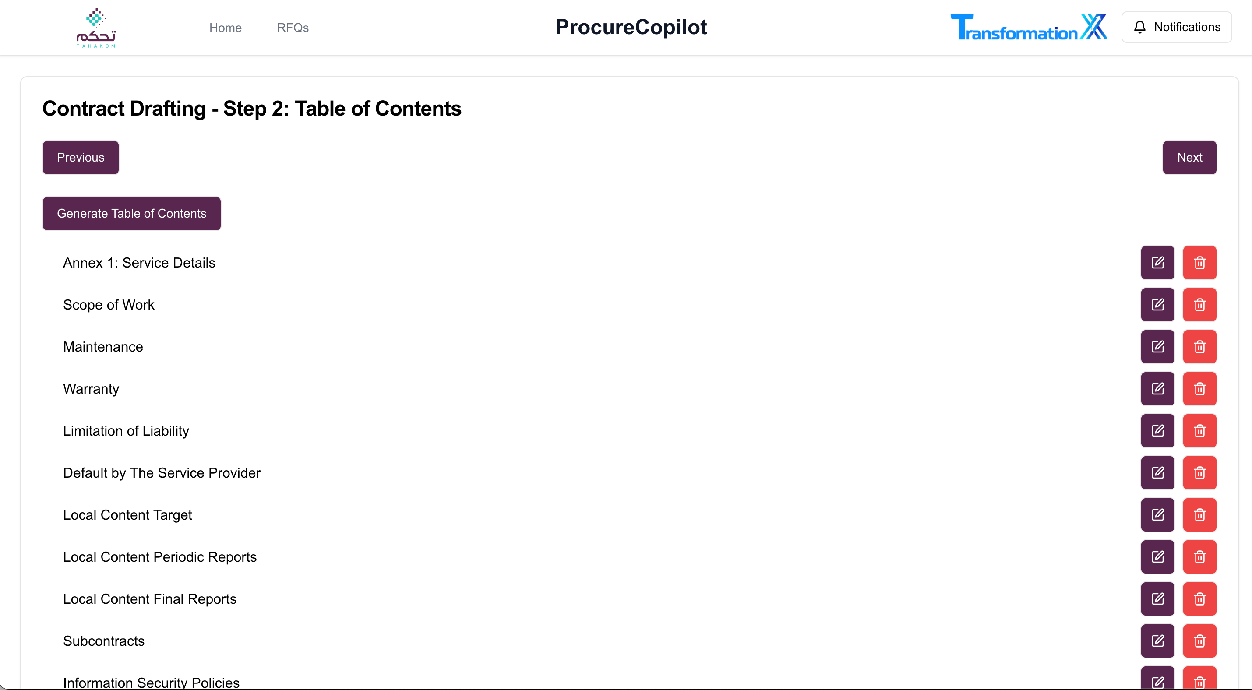Viewport: 1252px width, 690px height.
Task: Click the edit icon for Annex 1
Action: tap(1158, 263)
